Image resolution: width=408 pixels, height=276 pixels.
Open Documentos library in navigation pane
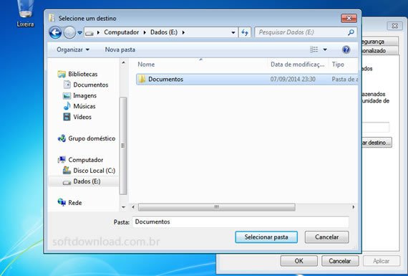pyautogui.click(x=91, y=85)
